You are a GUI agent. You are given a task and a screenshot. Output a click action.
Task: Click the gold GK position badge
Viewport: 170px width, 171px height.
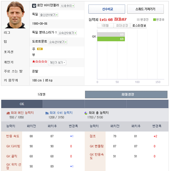tap(40, 49)
